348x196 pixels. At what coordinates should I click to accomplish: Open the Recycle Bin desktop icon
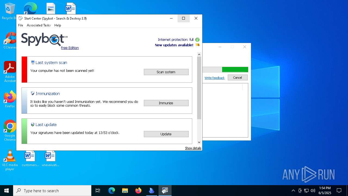[10, 11]
